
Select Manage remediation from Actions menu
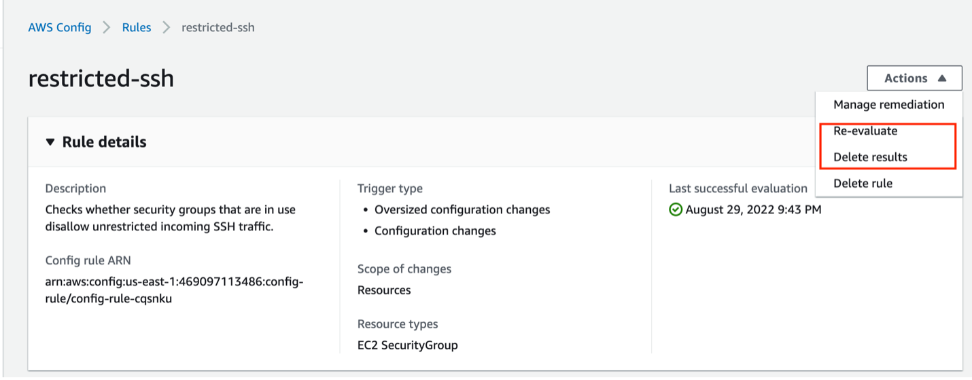[888, 105]
